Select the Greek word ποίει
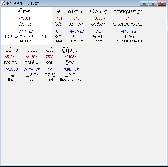Viewport: 168px width, 167px height. (x=31, y=50)
